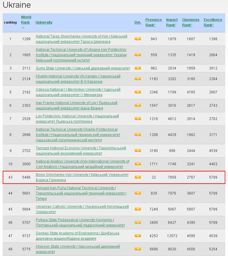Open details icon for Poltava State Pedagogical University
This screenshot has height=256, width=228.
pos(138,222)
